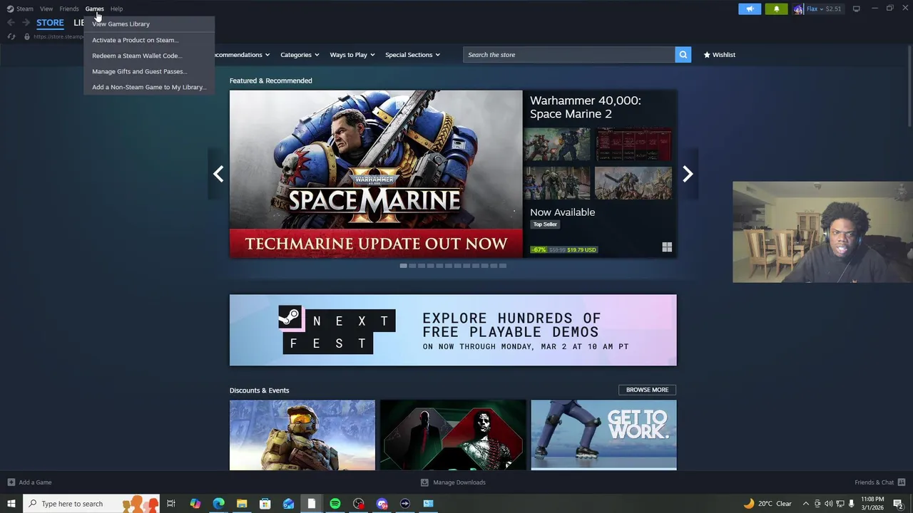Open Task View on the taskbar
Image resolution: width=913 pixels, height=513 pixels.
tap(171, 504)
